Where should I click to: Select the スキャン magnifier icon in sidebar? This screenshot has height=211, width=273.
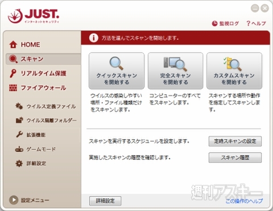(13, 59)
